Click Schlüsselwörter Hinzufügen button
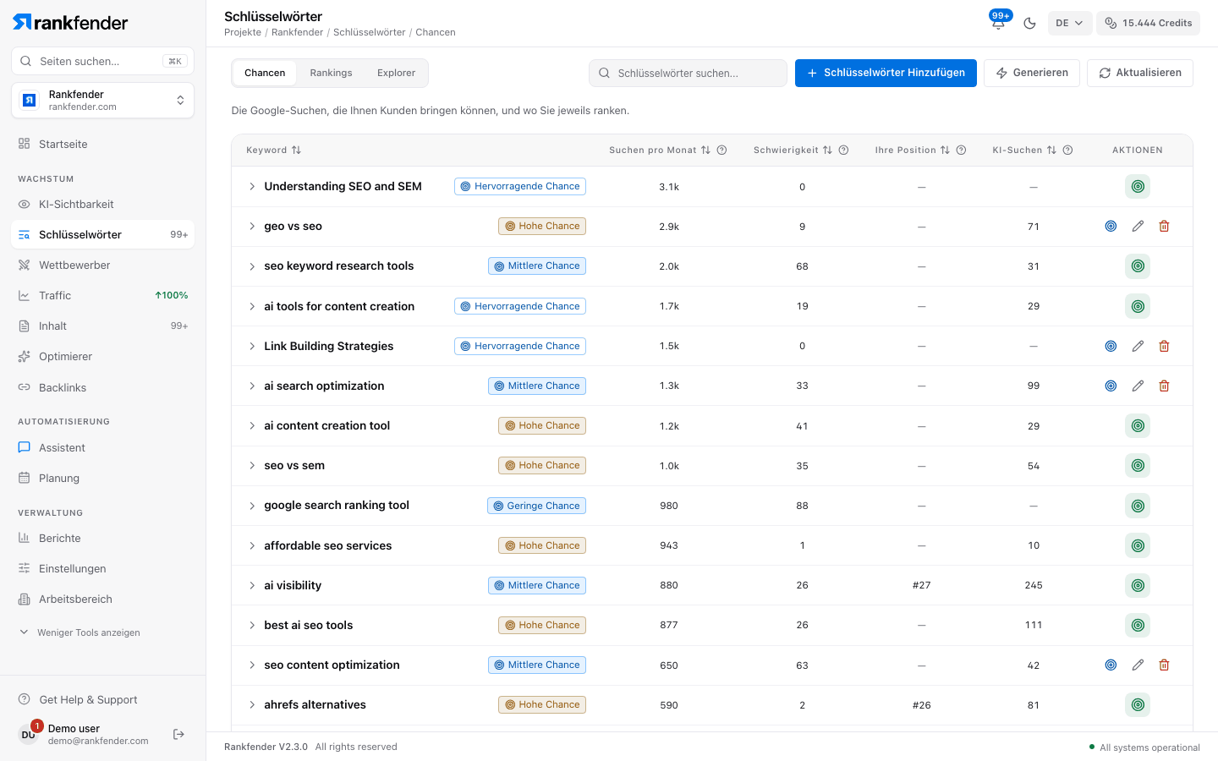Screen dimensions: 1218x761 886,73
